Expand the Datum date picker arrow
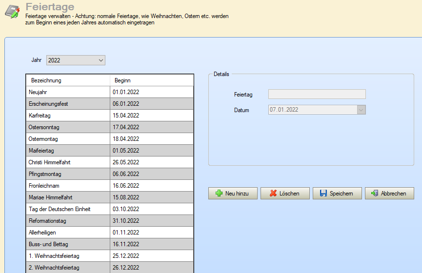This screenshot has height=273, width=422. 361,110
